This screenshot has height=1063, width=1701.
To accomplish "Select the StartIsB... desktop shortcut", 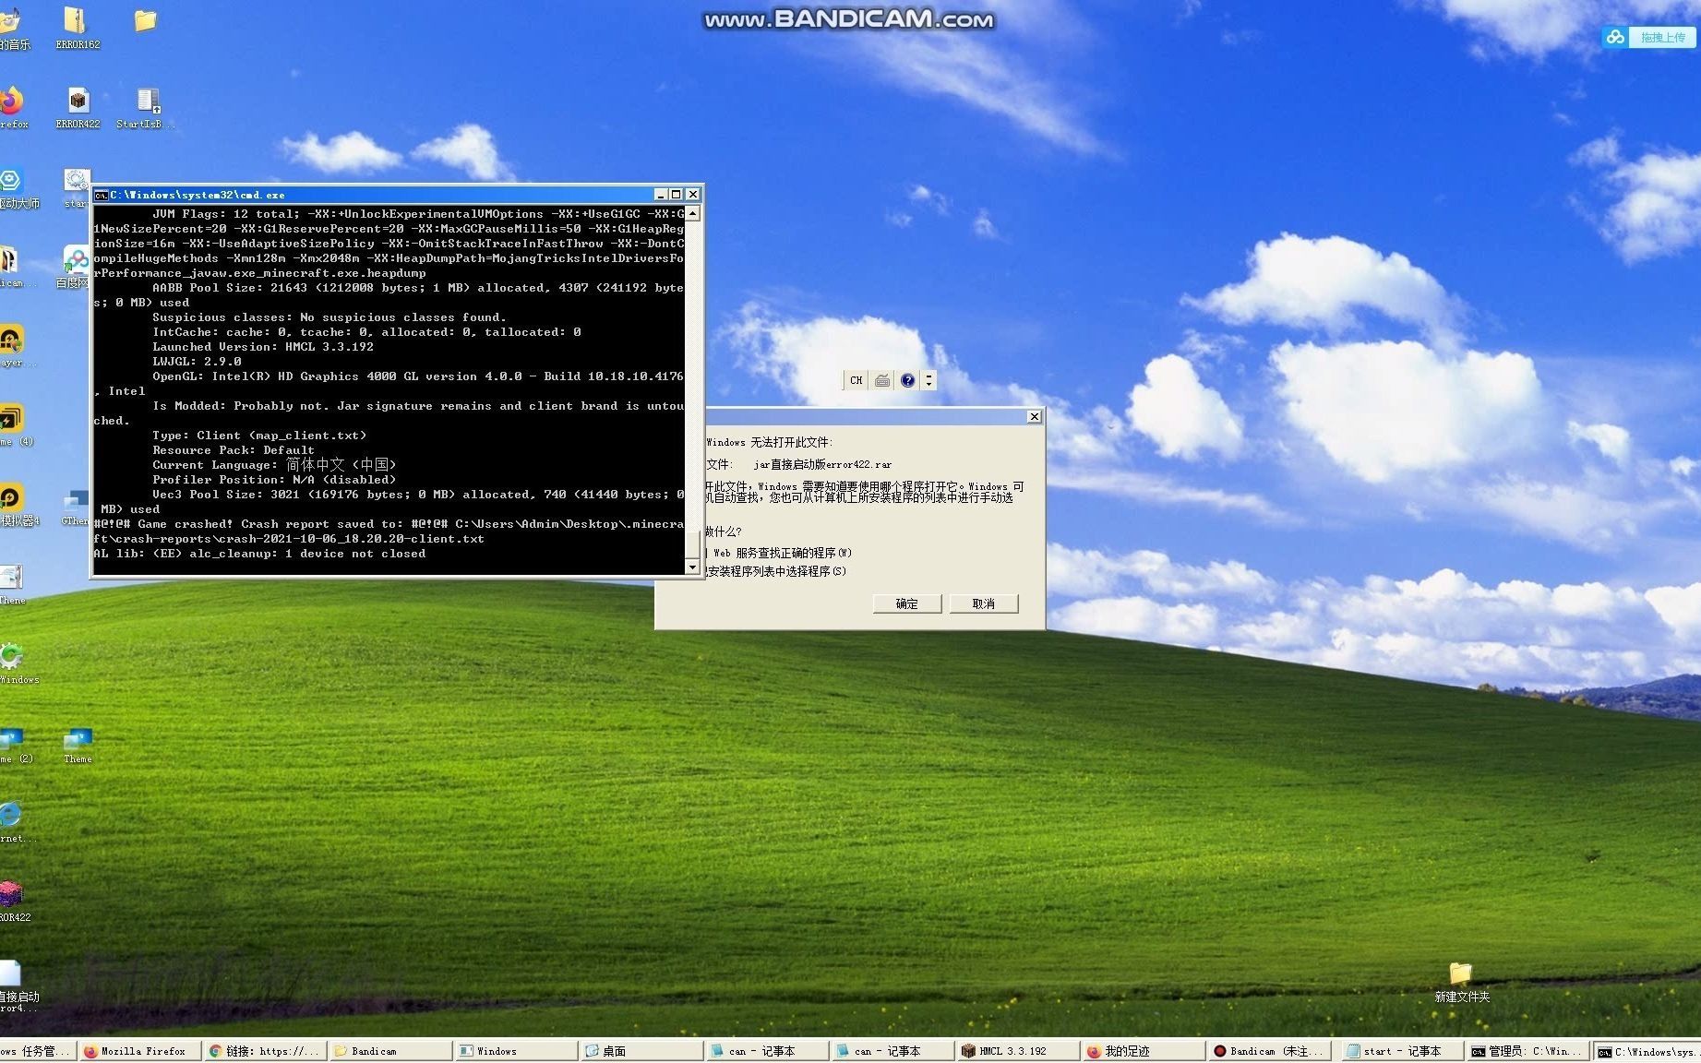I will 147,107.
